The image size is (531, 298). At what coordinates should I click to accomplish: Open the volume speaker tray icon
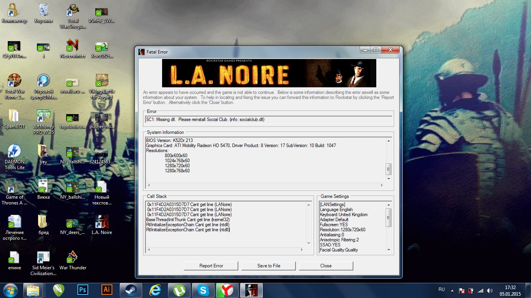pyautogui.click(x=490, y=290)
